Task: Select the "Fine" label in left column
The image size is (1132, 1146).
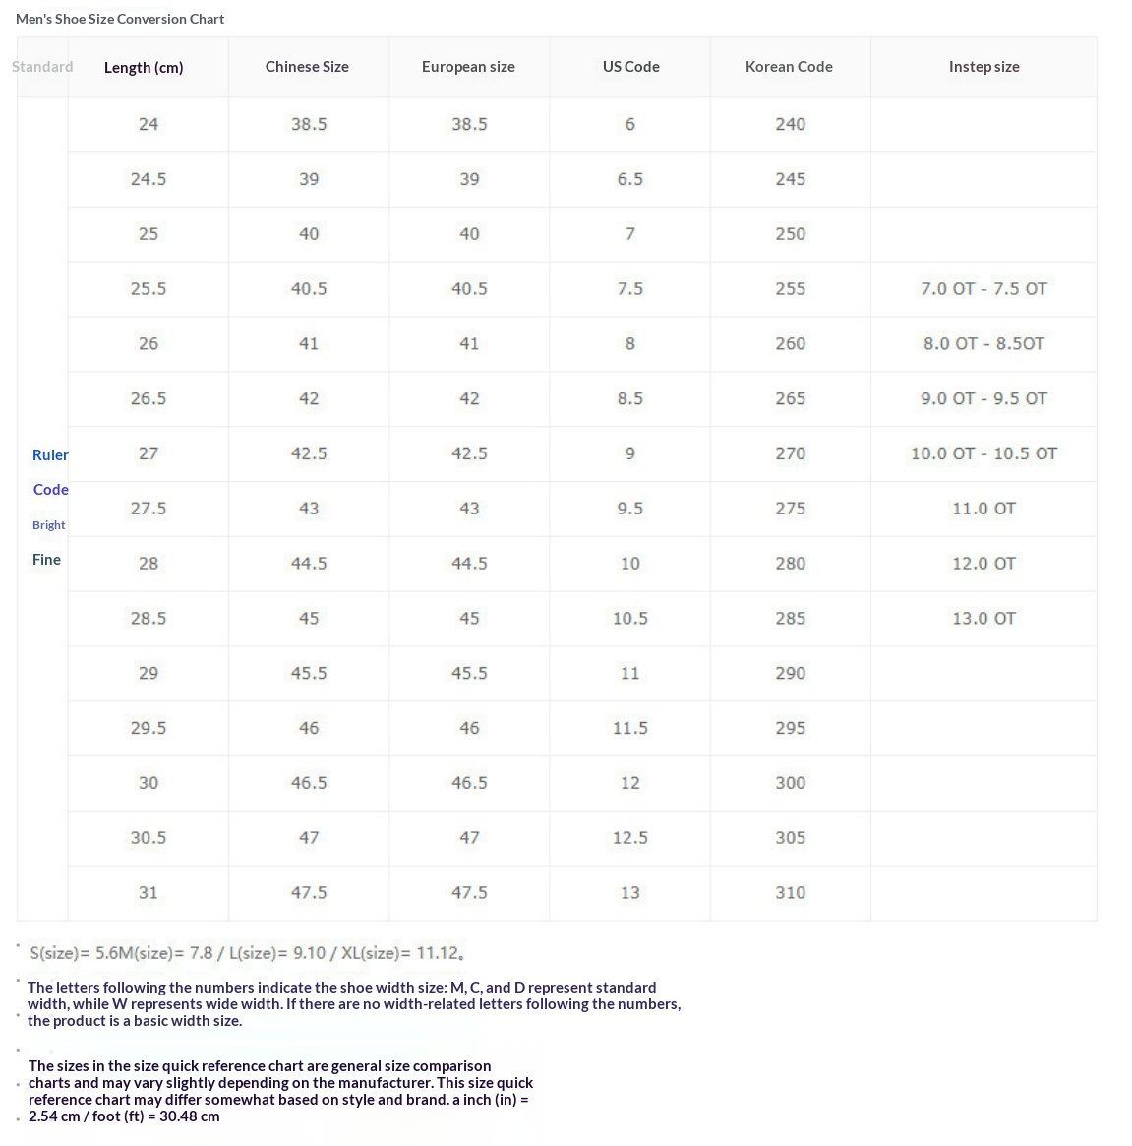Action: 46,559
